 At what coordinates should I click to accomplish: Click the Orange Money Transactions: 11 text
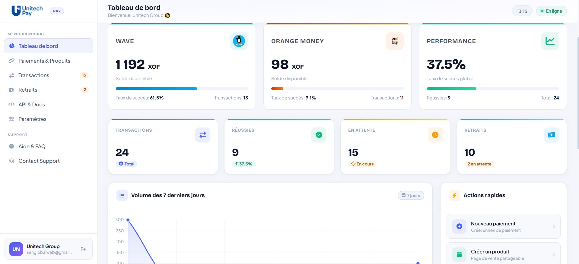387,98
